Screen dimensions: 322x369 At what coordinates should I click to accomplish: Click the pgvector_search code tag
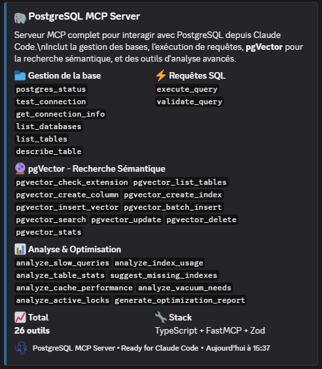click(51, 220)
